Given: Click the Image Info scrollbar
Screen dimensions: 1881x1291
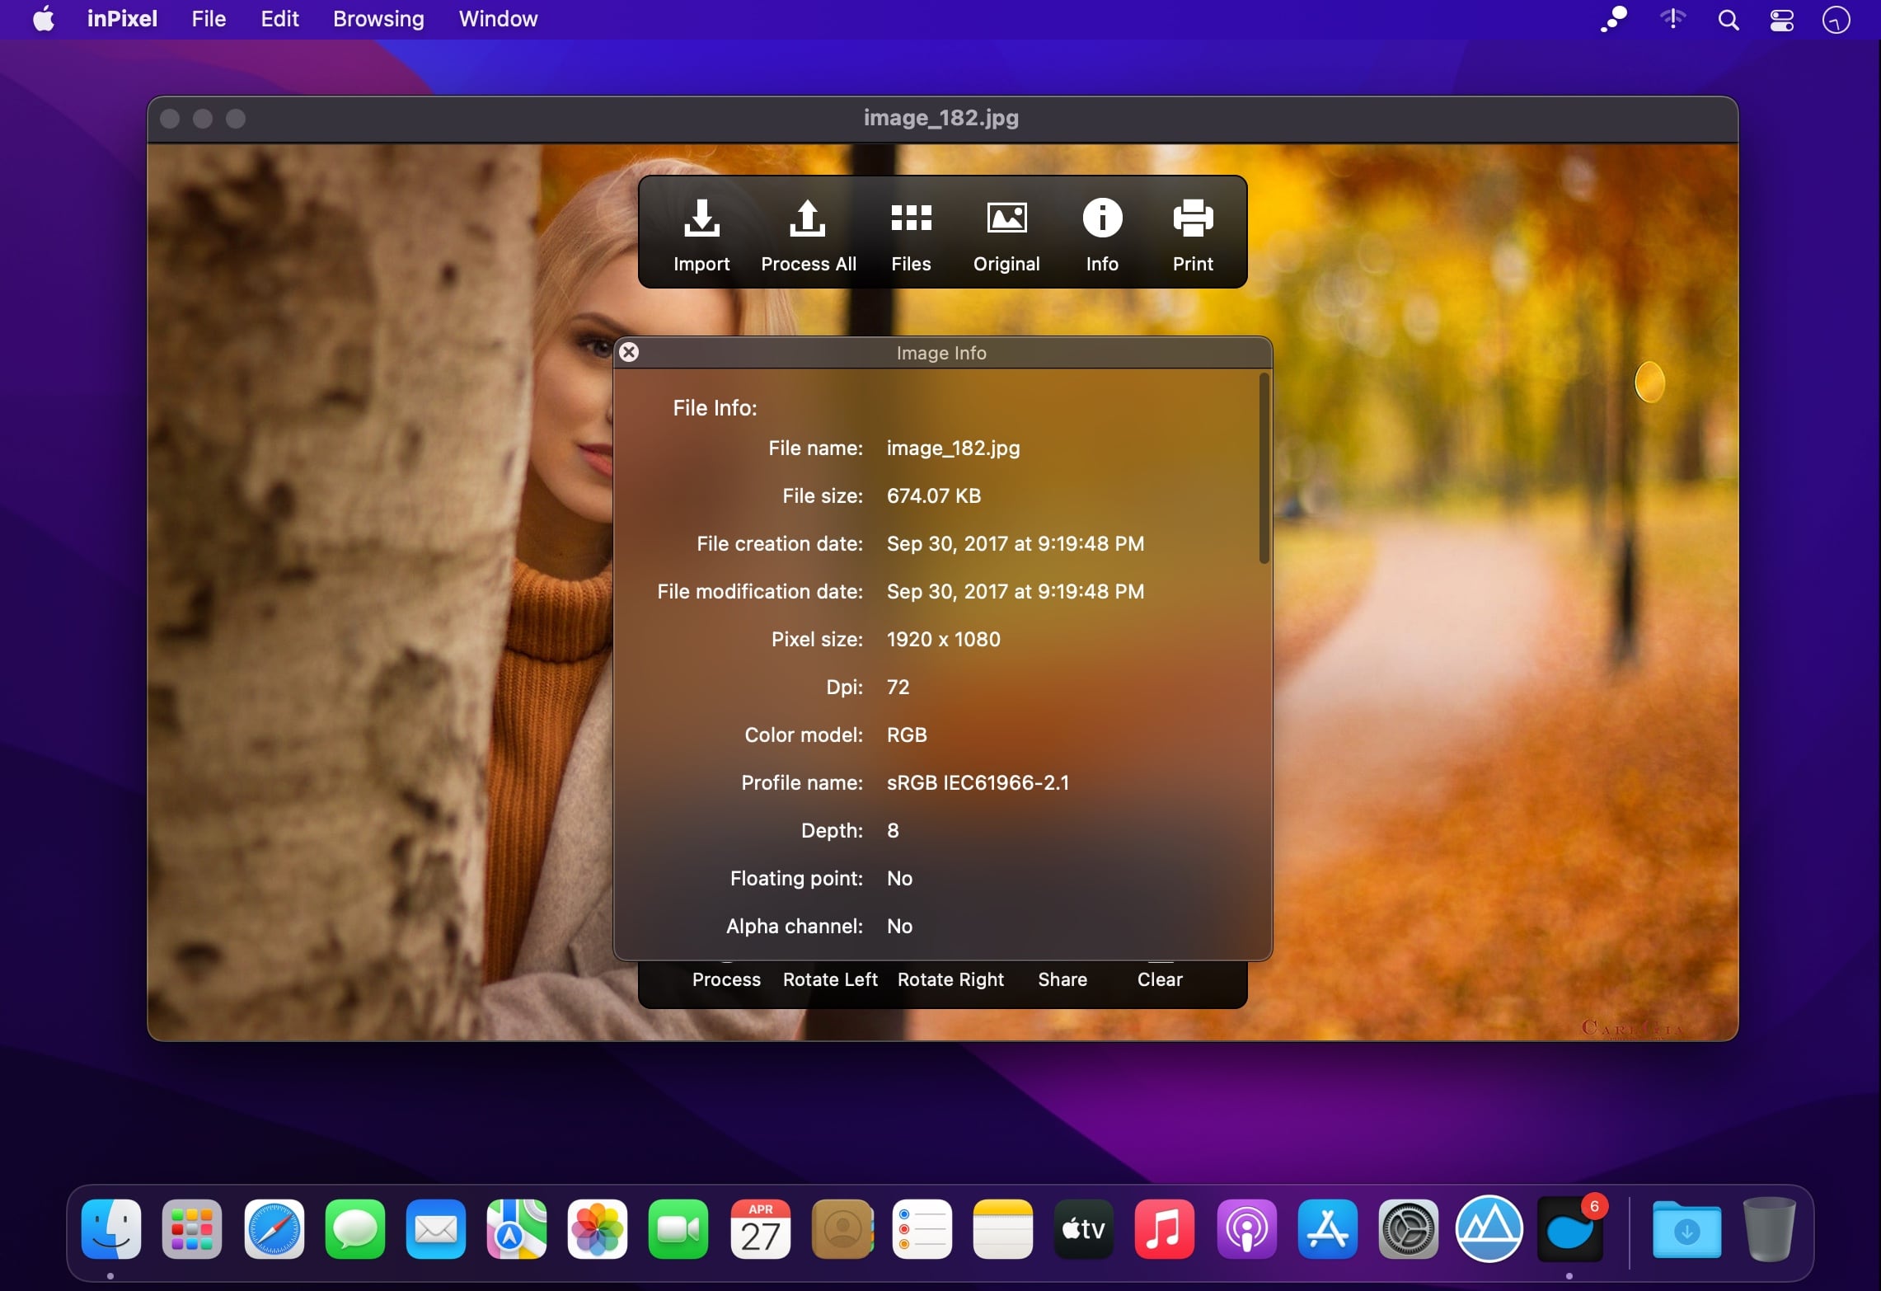Looking at the screenshot, I should pos(1264,468).
